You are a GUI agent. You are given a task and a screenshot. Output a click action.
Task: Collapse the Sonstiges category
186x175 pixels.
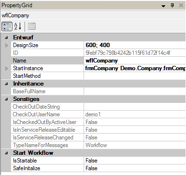tap(6, 99)
